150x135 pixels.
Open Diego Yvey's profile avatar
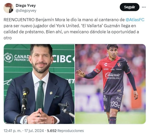[9, 8]
